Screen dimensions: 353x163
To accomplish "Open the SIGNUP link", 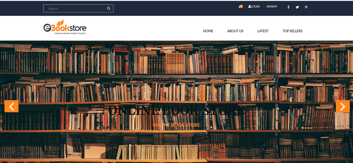I will [x=272, y=7].
